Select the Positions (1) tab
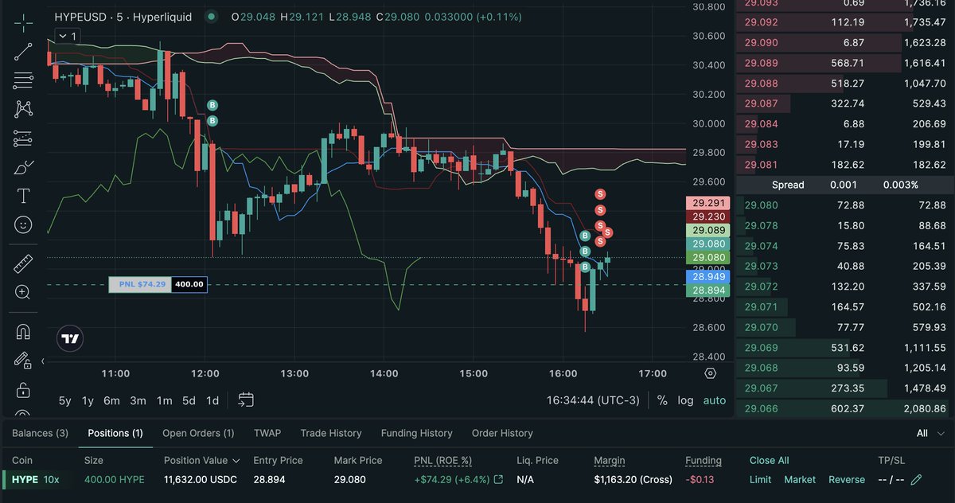 click(115, 433)
